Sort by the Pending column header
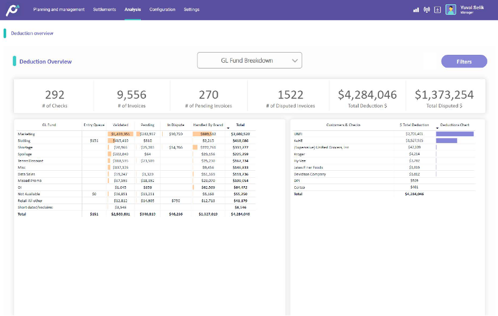This screenshot has height=316, width=498. click(148, 125)
